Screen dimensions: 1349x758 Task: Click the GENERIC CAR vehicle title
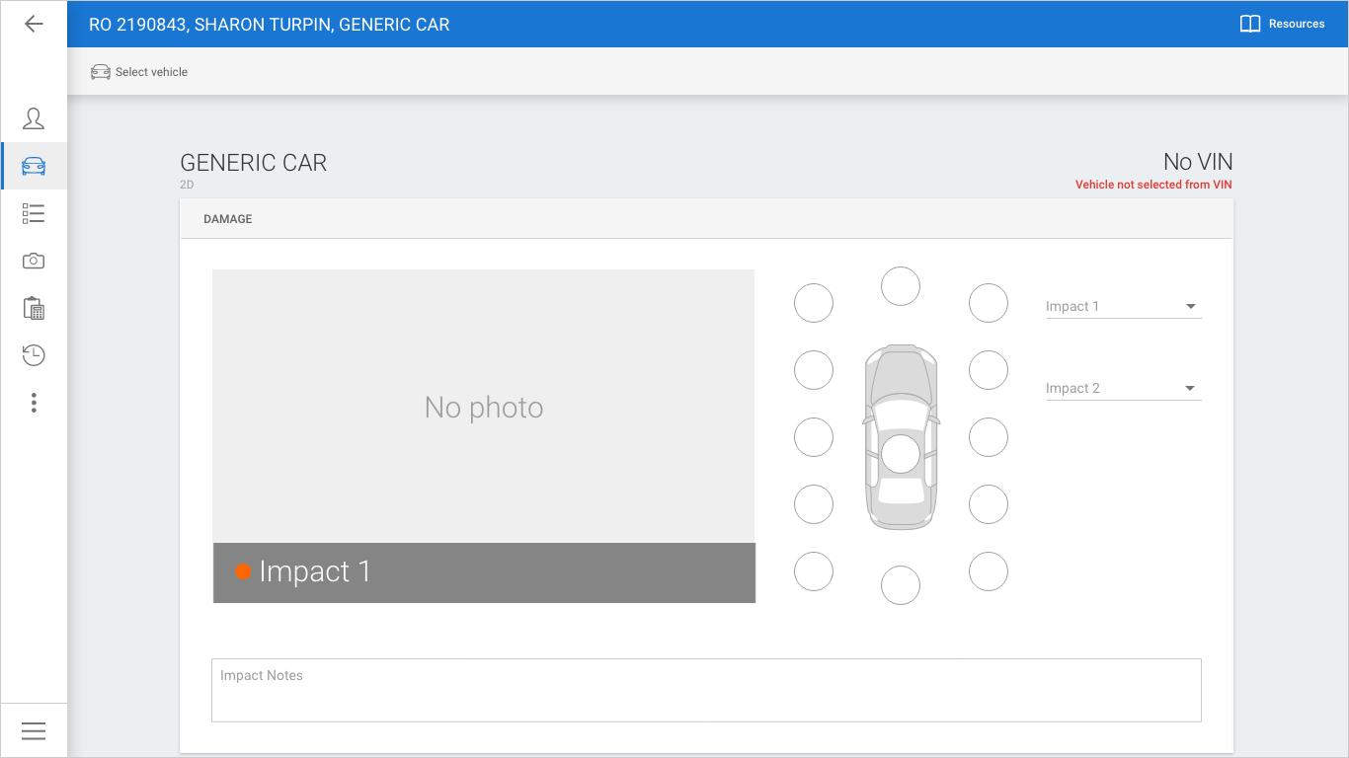pyautogui.click(x=254, y=163)
